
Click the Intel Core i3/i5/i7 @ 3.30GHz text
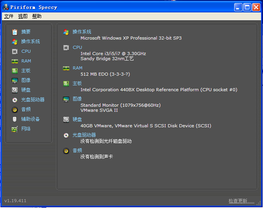click(x=113, y=54)
